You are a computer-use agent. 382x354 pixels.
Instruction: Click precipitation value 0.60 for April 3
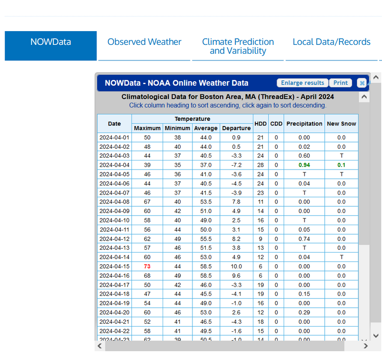point(304,156)
